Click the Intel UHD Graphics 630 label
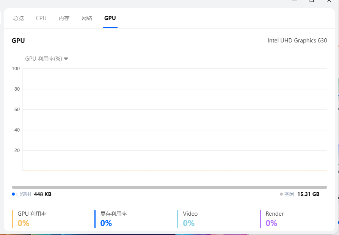 point(297,41)
